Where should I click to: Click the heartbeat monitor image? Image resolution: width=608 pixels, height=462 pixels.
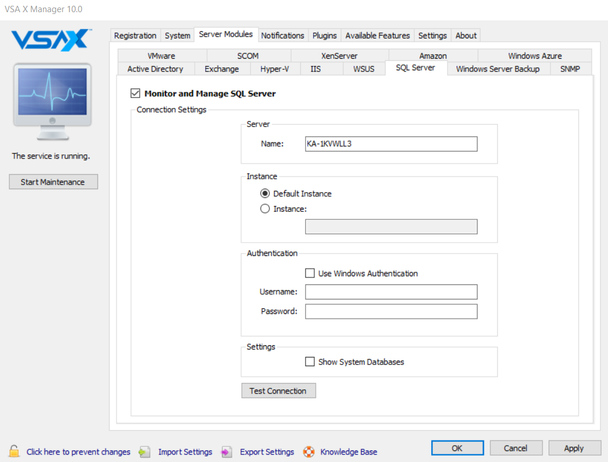[53, 102]
